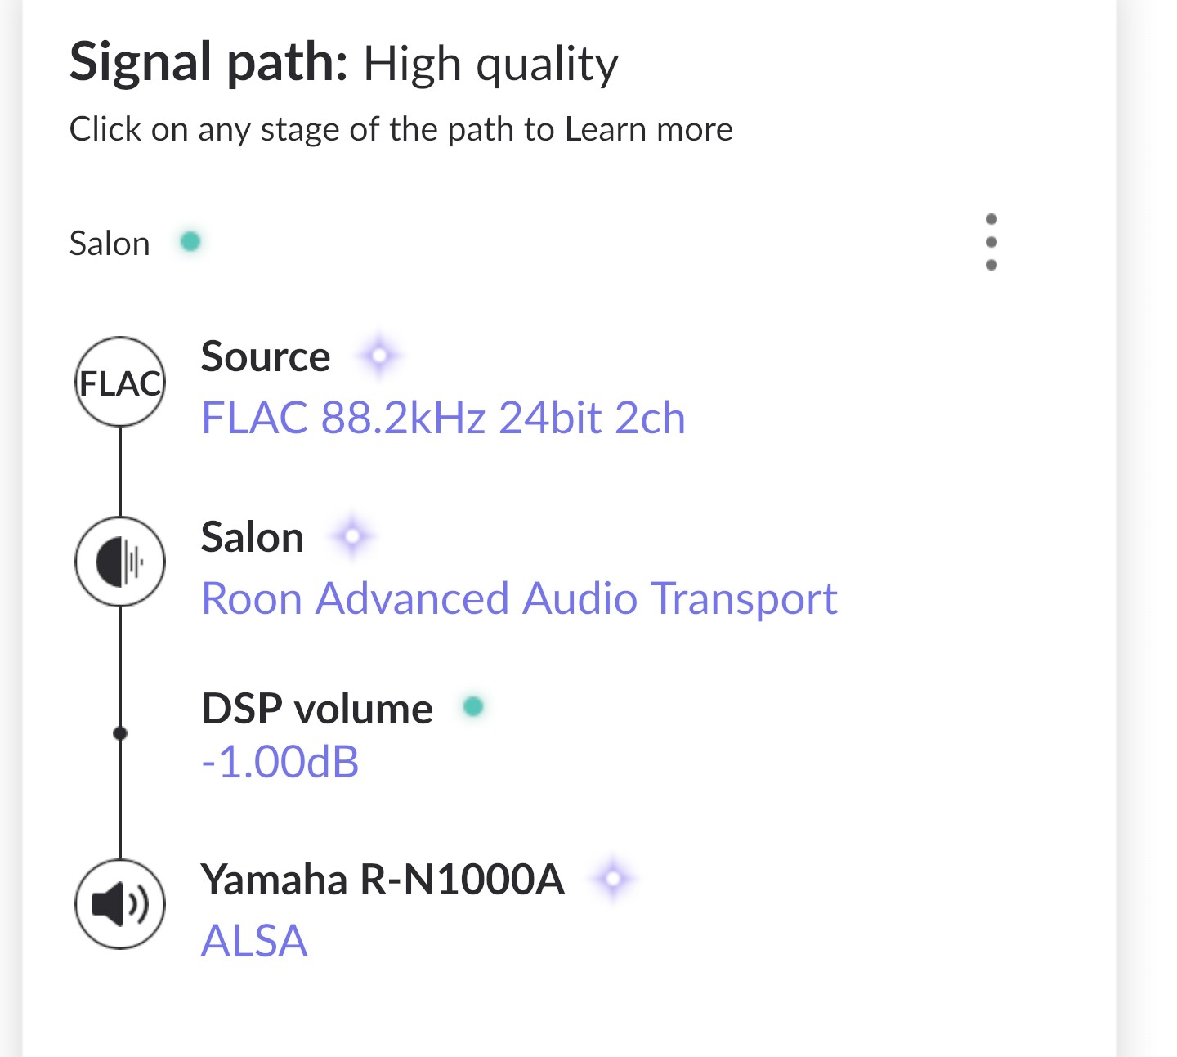The width and height of the screenshot is (1177, 1057).
Task: Click the Roon Advanced Audio Transport text
Action: click(519, 599)
